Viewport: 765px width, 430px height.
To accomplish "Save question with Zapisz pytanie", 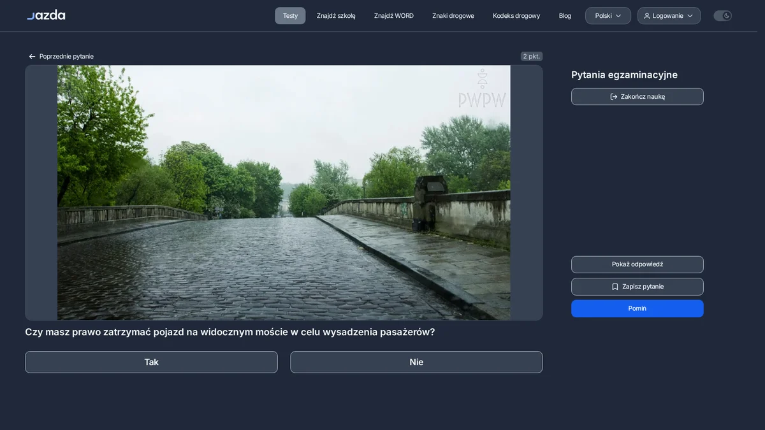I will click(x=637, y=287).
